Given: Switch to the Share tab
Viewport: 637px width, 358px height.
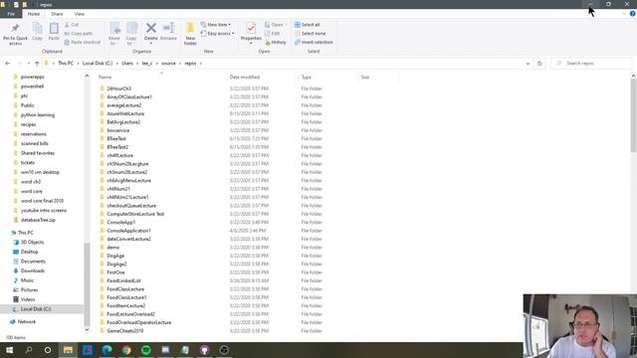Looking at the screenshot, I should click(57, 14).
